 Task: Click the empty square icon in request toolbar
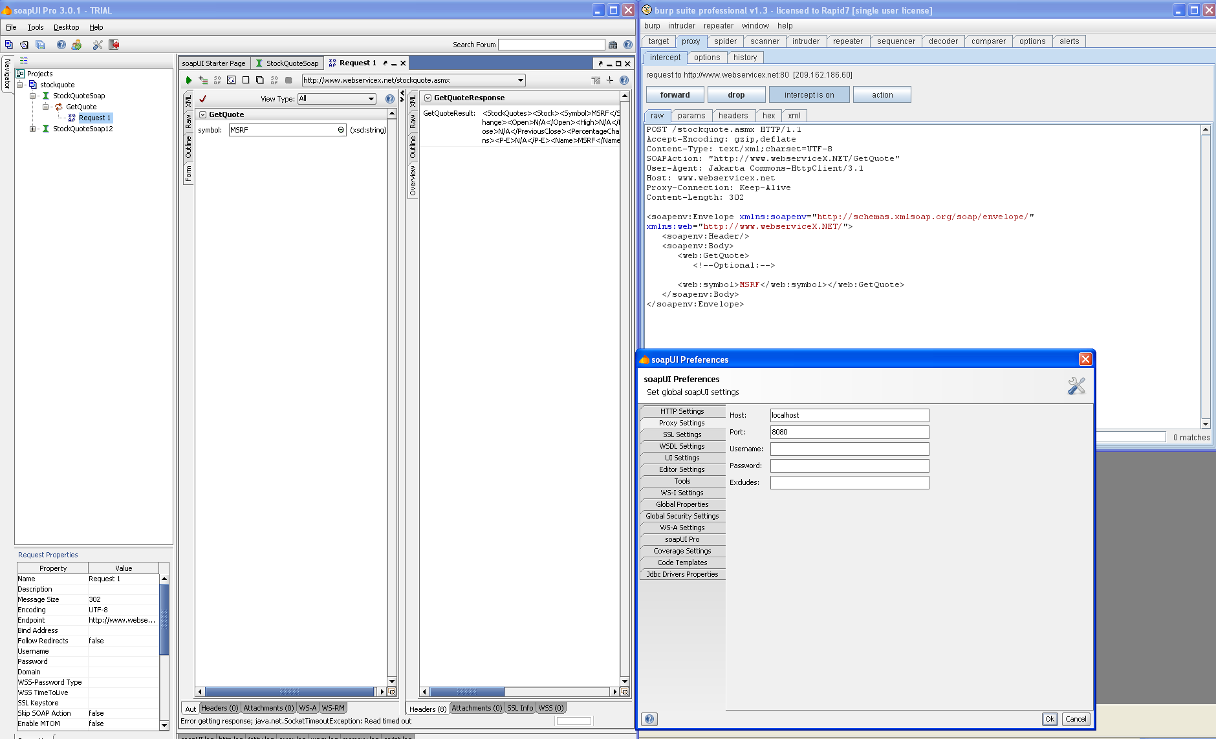coord(245,80)
